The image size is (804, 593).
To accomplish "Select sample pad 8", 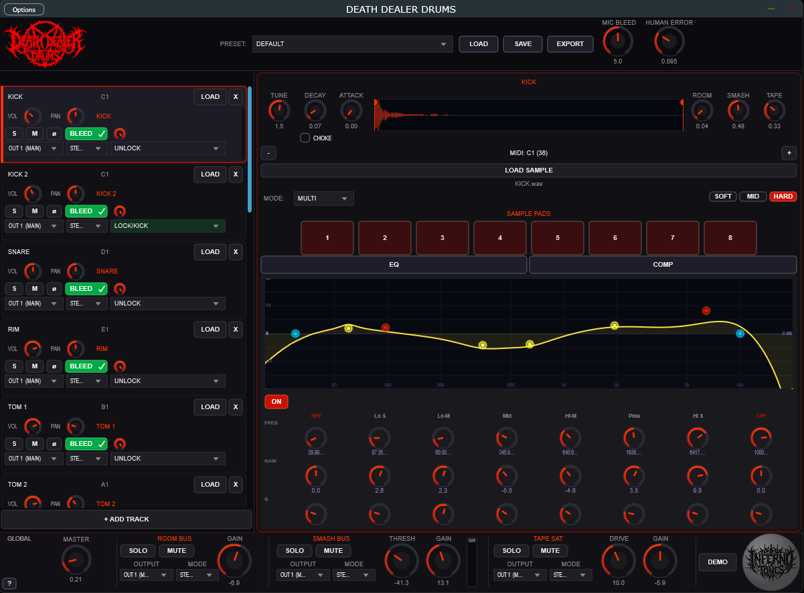I will tap(730, 238).
